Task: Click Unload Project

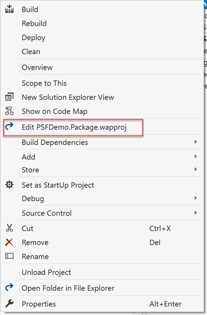Action: coord(46,272)
